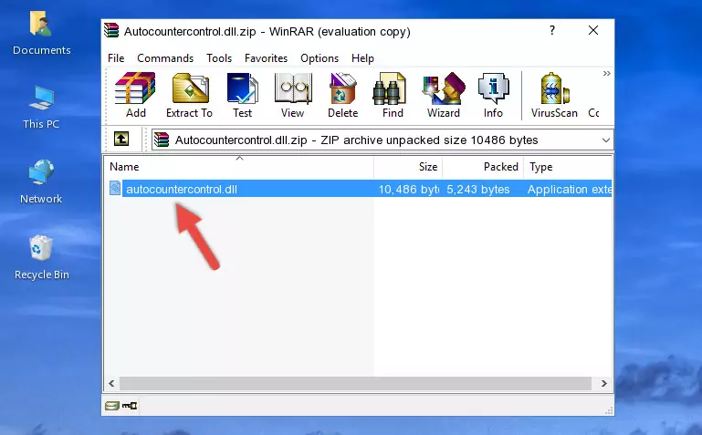Open the Tools menu
Viewport: 702px width, 435px height.
(219, 58)
